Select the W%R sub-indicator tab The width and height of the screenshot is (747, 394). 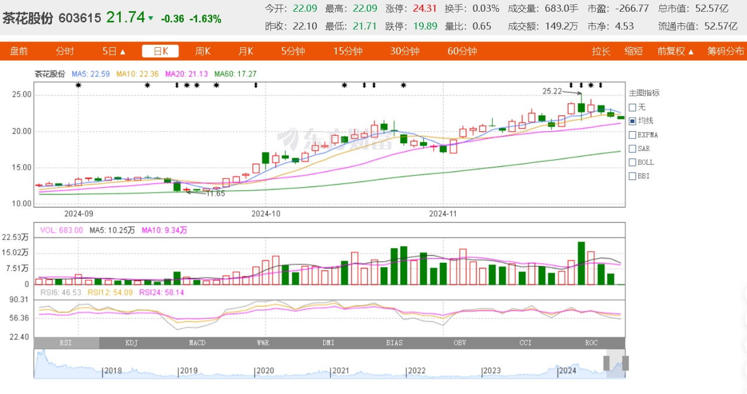point(263,343)
